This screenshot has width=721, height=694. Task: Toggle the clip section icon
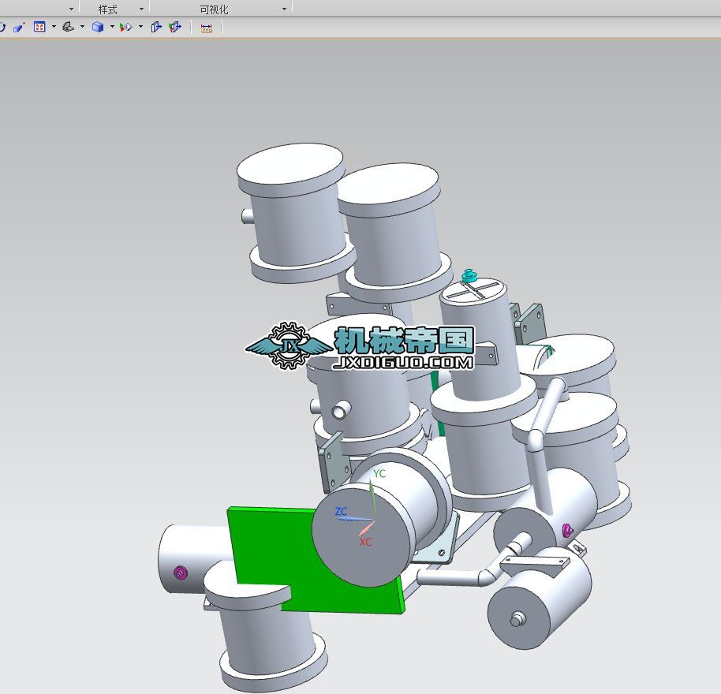pyautogui.click(x=156, y=27)
